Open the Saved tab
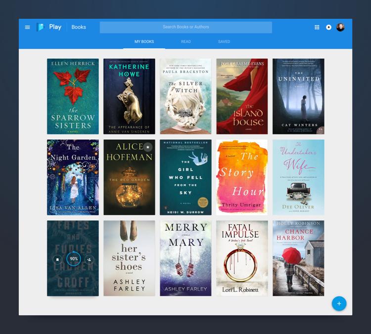The image size is (371, 334). pyautogui.click(x=224, y=42)
